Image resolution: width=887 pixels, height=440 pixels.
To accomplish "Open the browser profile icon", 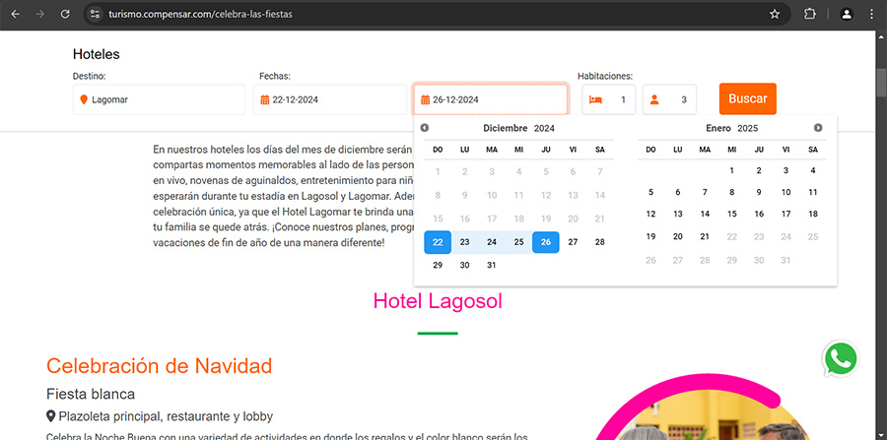I will point(847,14).
